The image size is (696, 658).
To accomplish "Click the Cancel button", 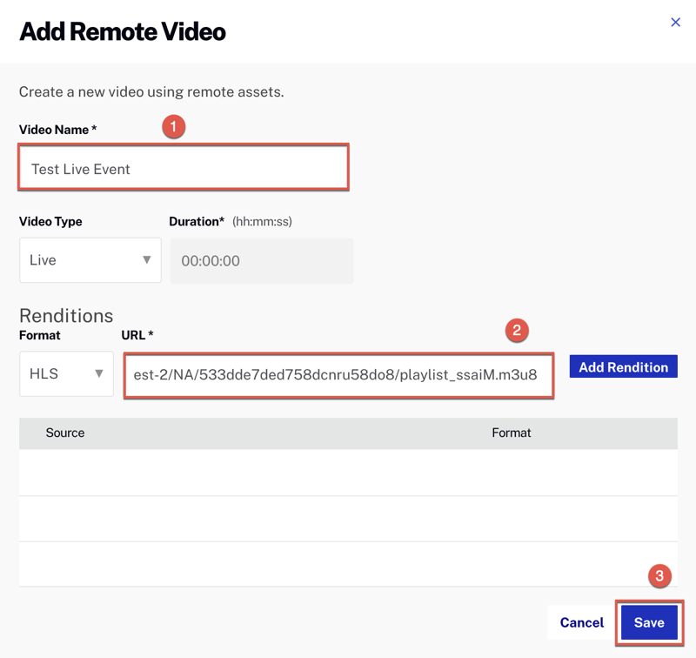I will (581, 623).
